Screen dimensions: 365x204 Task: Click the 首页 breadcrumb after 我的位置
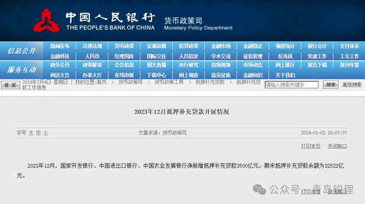[102, 82]
